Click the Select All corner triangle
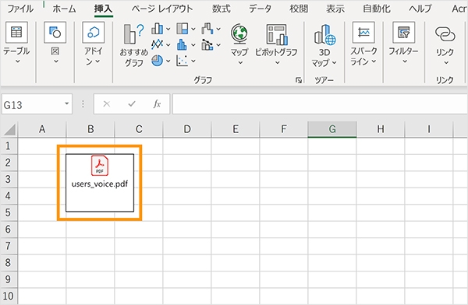468x305 pixels. (x=10, y=130)
